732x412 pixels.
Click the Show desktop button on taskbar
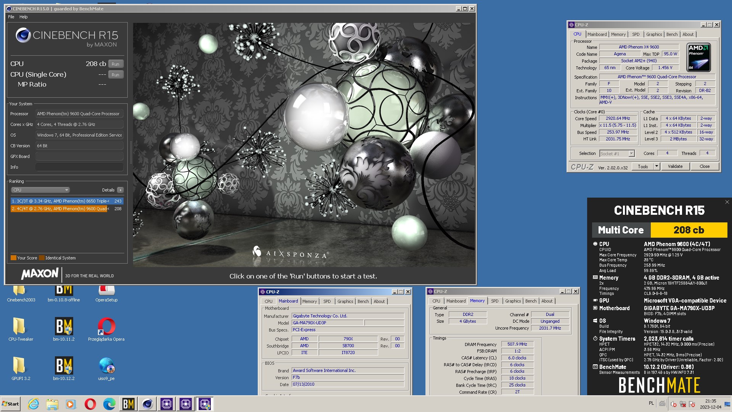(x=727, y=404)
